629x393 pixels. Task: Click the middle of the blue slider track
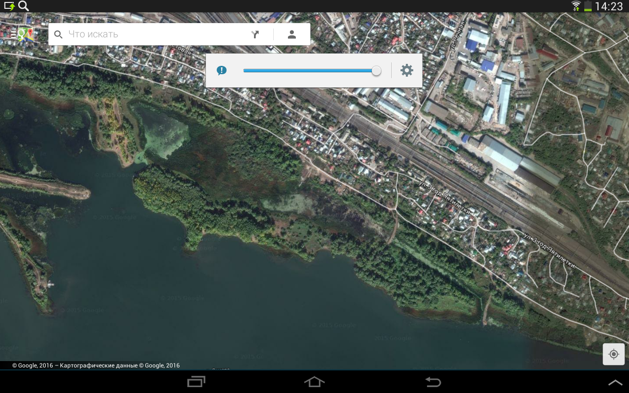pos(310,71)
